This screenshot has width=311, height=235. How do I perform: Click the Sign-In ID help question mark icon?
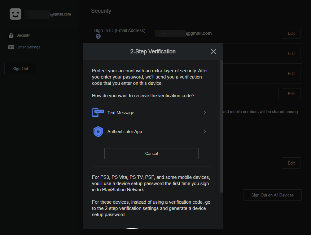(x=98, y=36)
